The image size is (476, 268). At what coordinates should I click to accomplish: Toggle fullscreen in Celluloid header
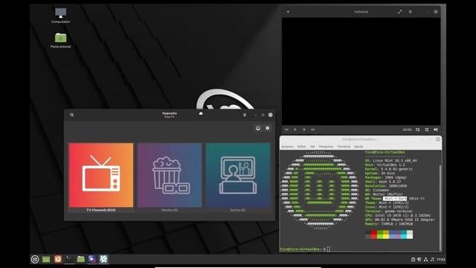point(400,12)
